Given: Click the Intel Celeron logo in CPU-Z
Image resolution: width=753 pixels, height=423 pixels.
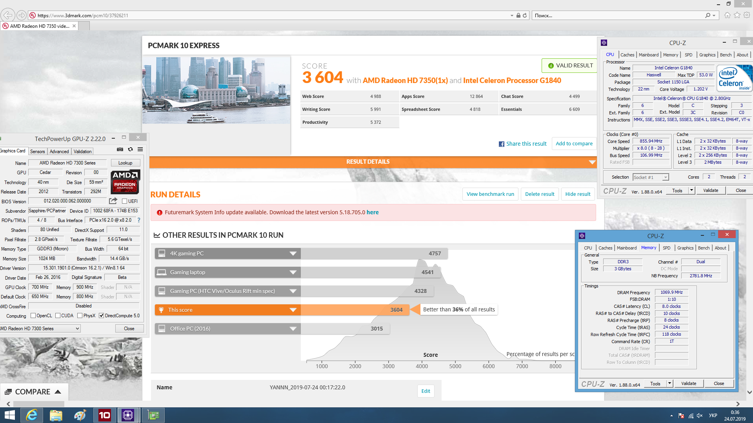Looking at the screenshot, I should pos(734,78).
